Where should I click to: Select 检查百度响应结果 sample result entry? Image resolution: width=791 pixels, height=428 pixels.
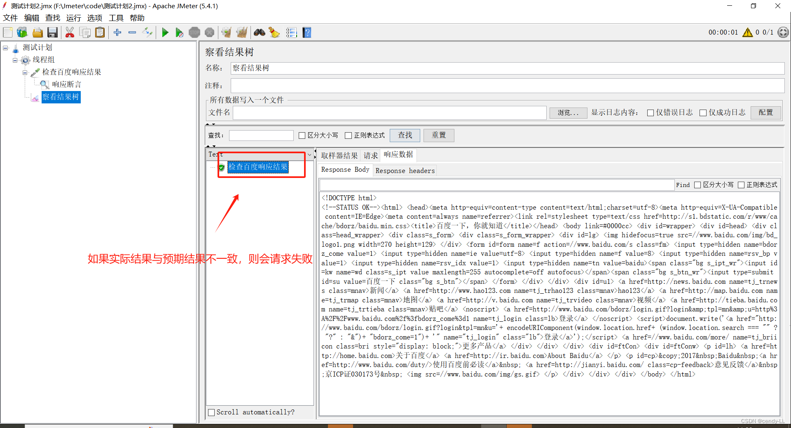point(258,167)
